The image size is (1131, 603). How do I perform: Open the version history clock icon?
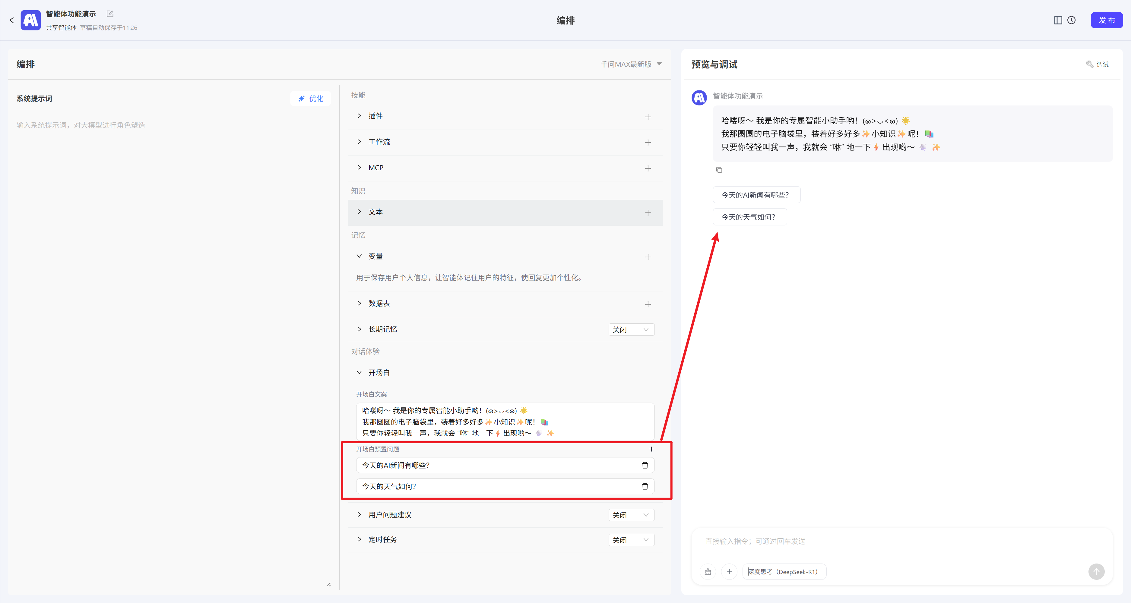click(x=1071, y=20)
